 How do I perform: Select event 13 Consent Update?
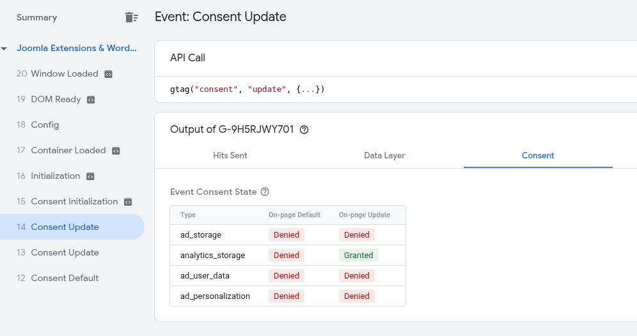58,253
